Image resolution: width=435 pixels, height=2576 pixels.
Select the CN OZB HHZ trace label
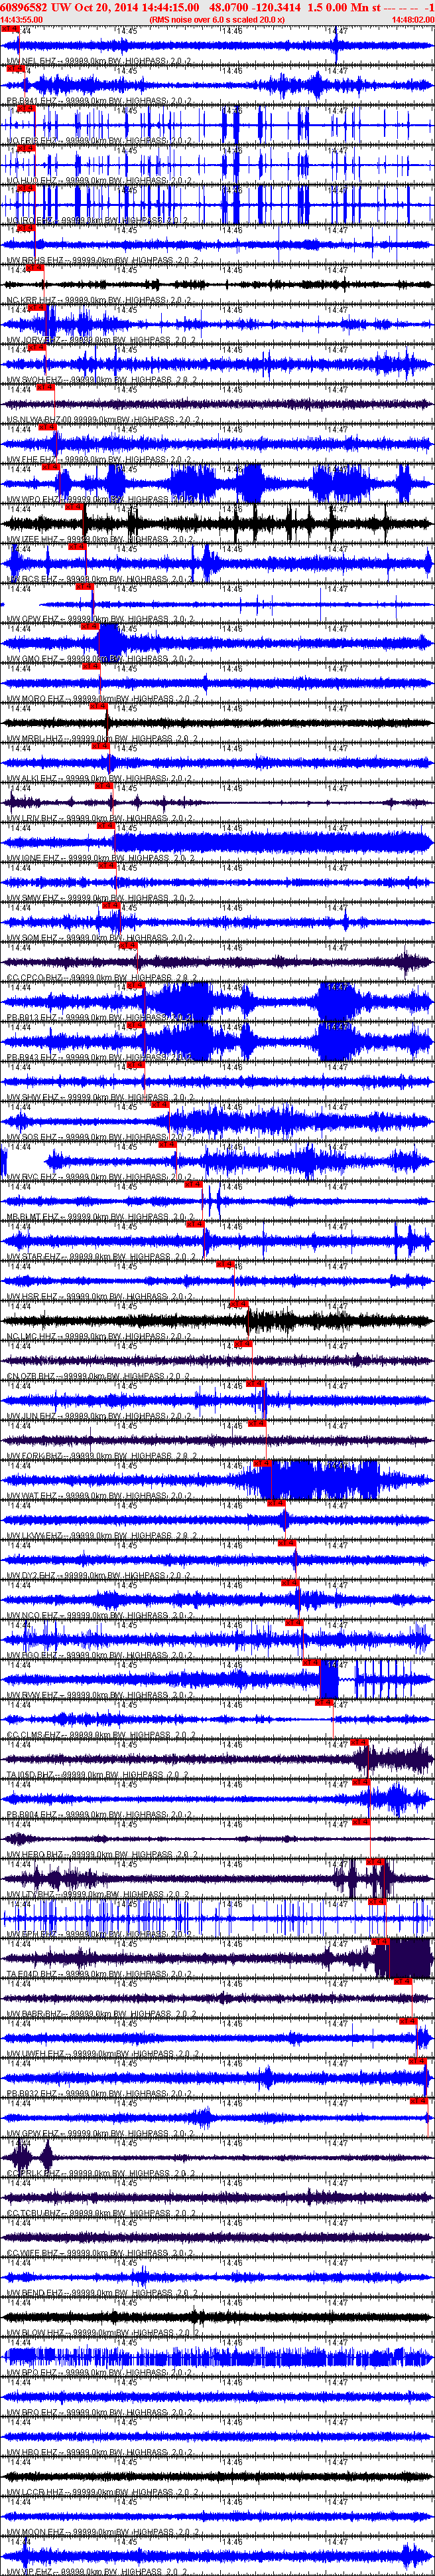click(99, 1377)
